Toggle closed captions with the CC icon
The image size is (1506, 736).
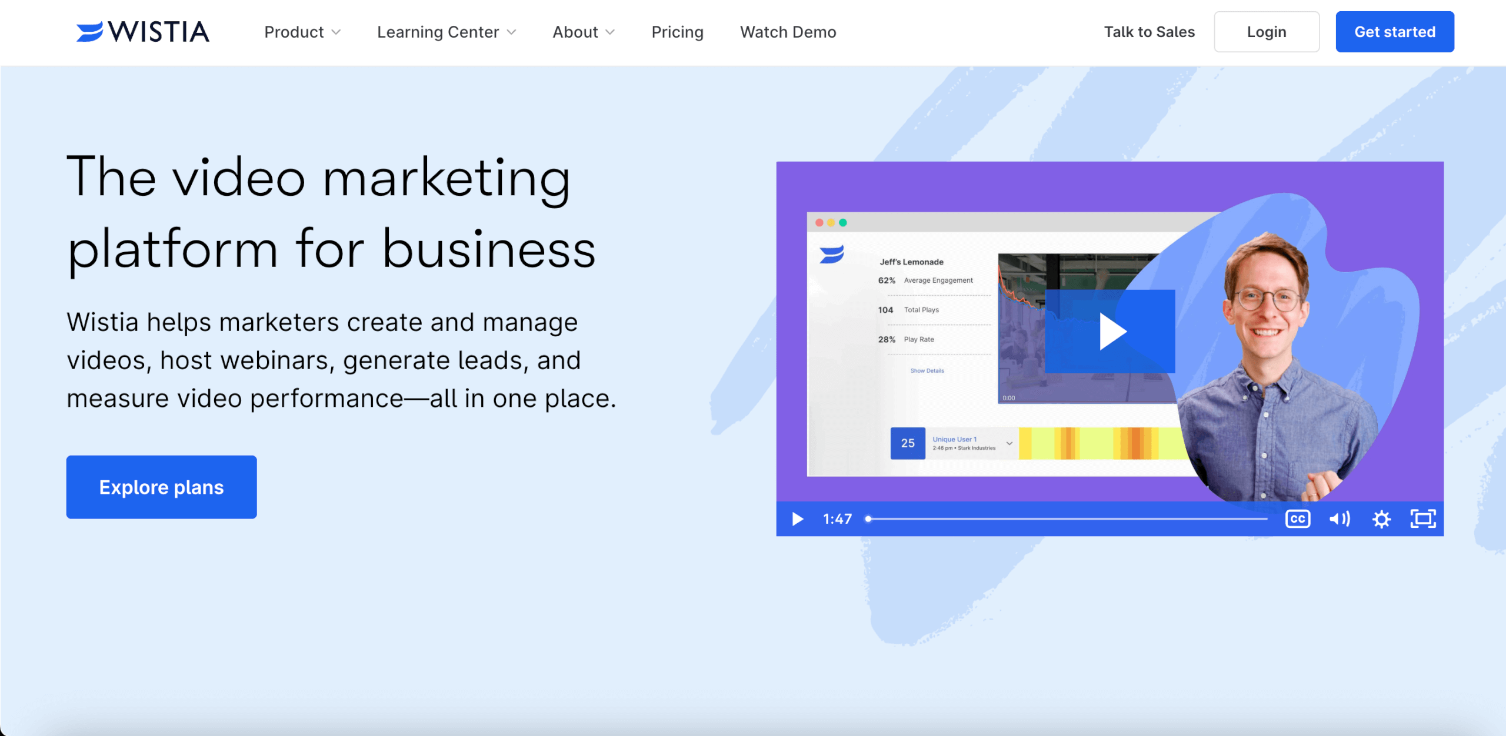pos(1298,519)
